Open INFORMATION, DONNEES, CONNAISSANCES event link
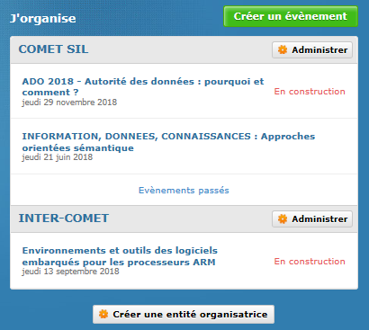This screenshot has width=369, height=330. pos(168,142)
